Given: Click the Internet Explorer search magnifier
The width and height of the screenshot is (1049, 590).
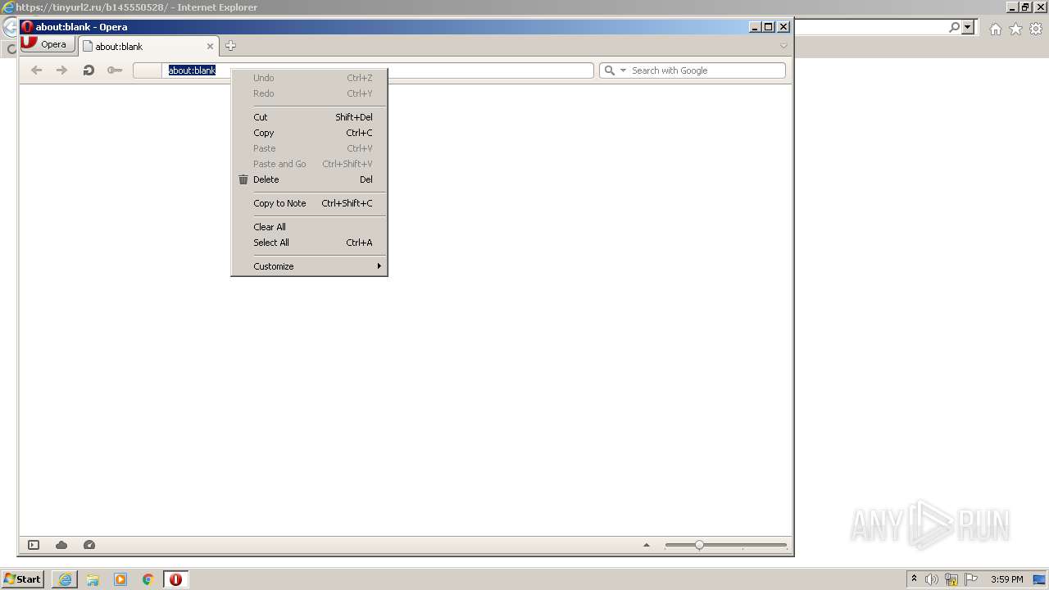Looking at the screenshot, I should tap(954, 27).
